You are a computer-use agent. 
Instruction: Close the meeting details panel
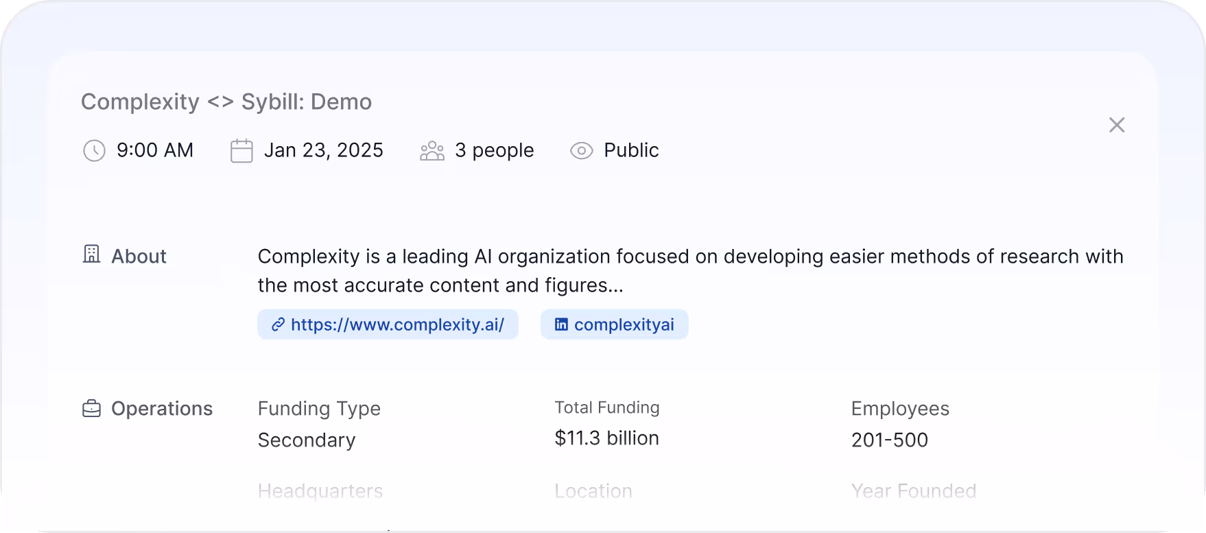click(1117, 125)
